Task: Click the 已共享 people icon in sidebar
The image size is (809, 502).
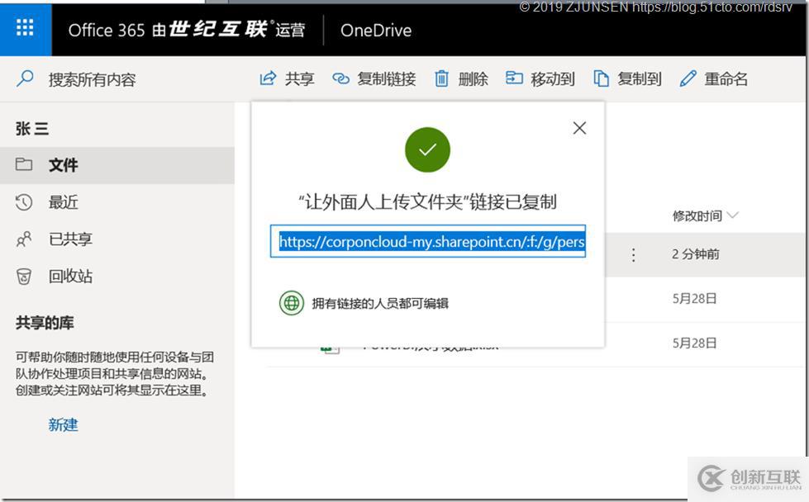Action: pyautogui.click(x=24, y=239)
